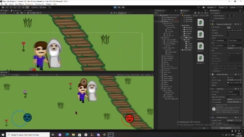Toggle Sorting Group enabled checkbox
This screenshot has width=244, height=137.
(x=215, y=118)
